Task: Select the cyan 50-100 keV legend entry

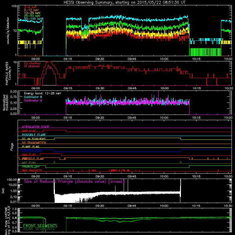Action: point(33,19)
